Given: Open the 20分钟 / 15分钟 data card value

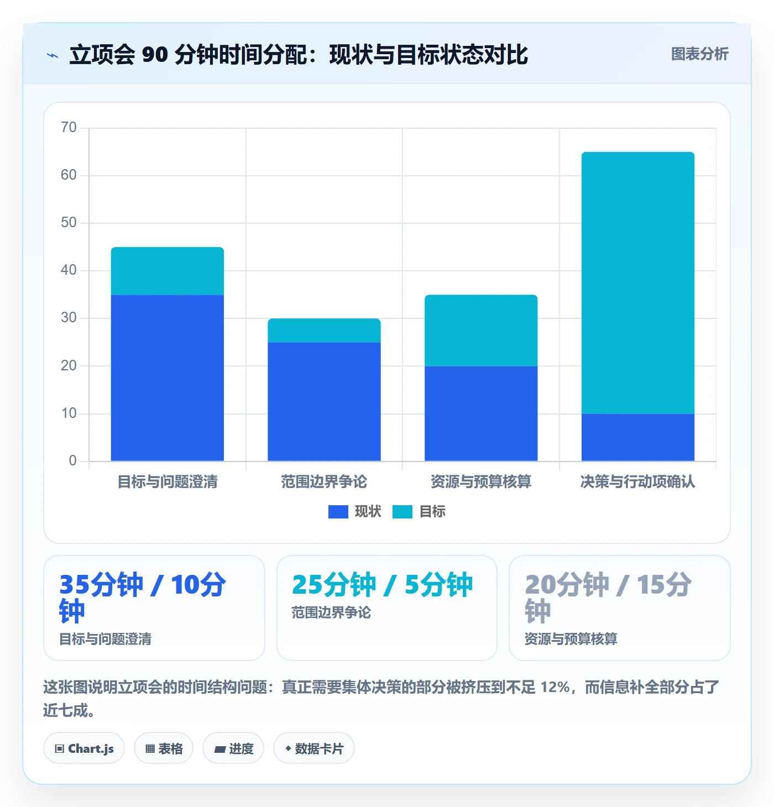Looking at the screenshot, I should pyautogui.click(x=608, y=598).
